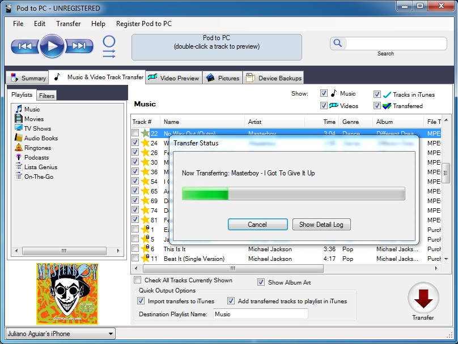This screenshot has height=344, width=458.
Task: Open Register Pod to PC menu
Action: coord(144,24)
